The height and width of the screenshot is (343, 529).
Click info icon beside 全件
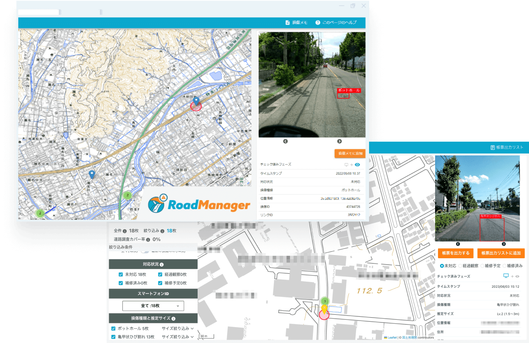[x=124, y=231]
